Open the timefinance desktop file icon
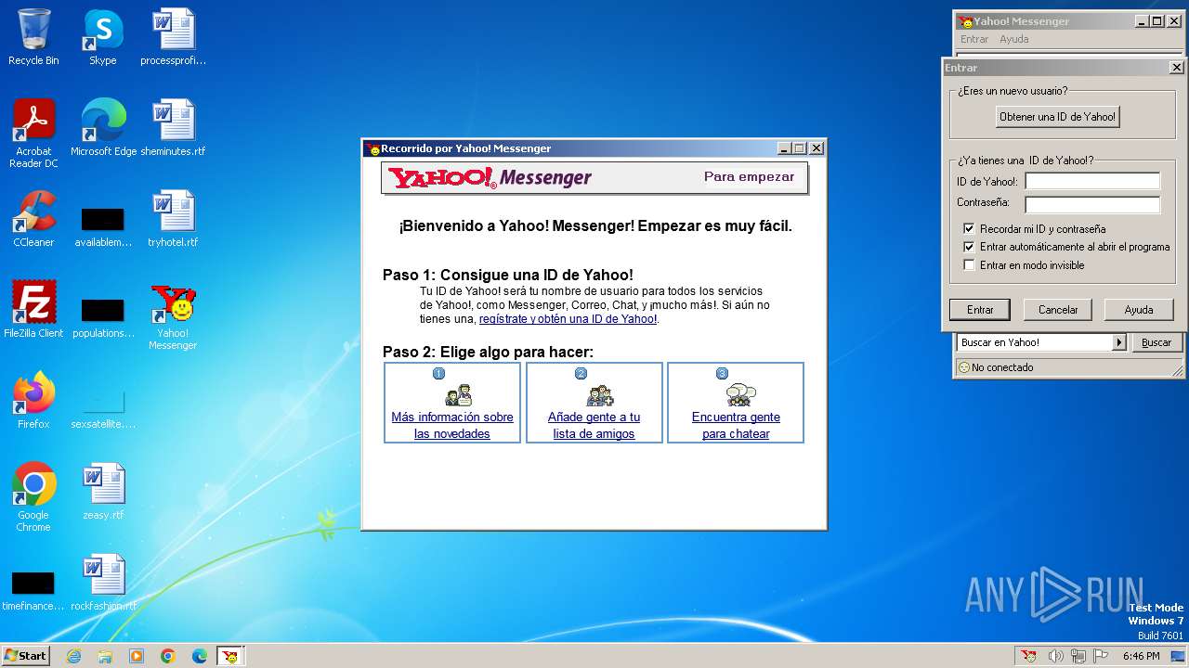The image size is (1189, 668). click(33, 591)
